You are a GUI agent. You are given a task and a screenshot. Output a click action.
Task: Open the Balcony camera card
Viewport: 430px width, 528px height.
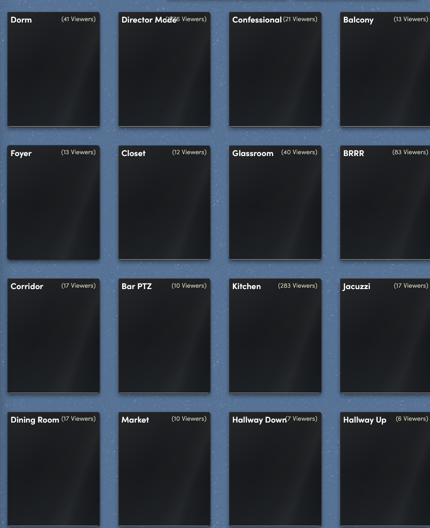pyautogui.click(x=385, y=70)
